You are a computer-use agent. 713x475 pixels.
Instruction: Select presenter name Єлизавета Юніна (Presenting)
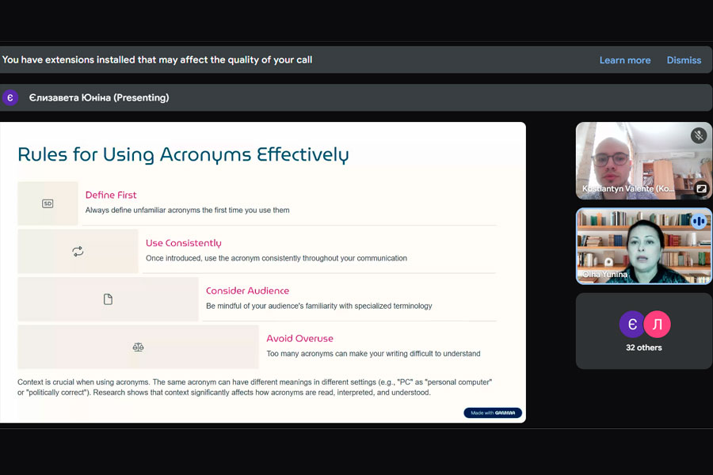click(99, 97)
